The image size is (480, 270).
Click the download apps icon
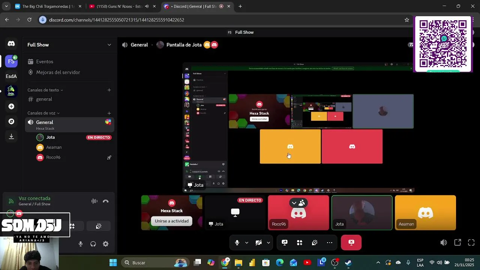coord(11,136)
